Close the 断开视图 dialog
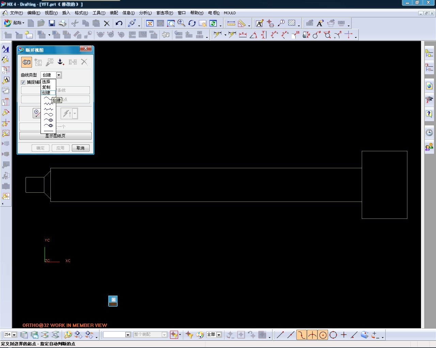The image size is (436, 348). tap(85, 49)
